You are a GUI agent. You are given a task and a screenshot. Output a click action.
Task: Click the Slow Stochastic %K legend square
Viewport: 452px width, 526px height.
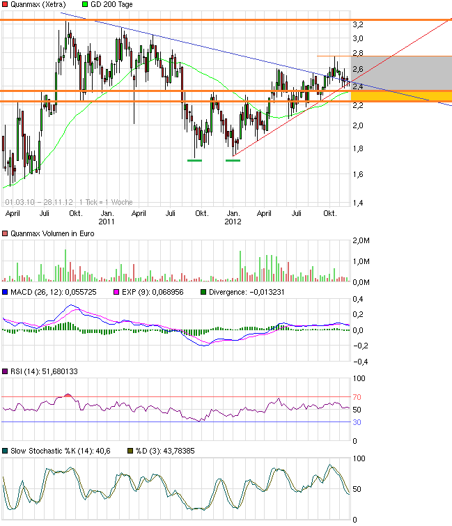[6, 452]
